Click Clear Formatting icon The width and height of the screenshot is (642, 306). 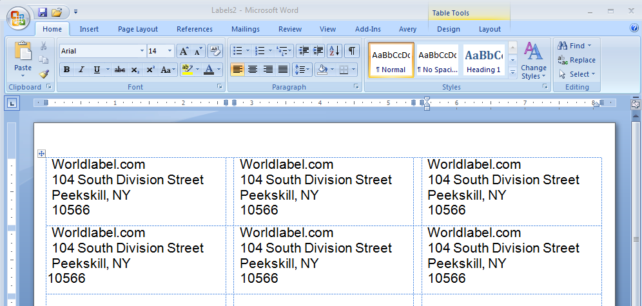pyautogui.click(x=215, y=51)
